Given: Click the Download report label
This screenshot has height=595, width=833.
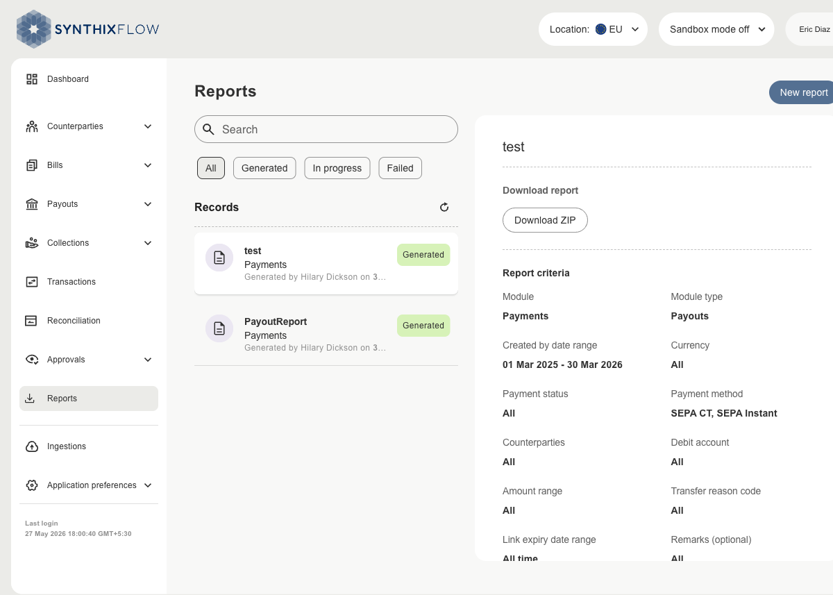Looking at the screenshot, I should click(541, 190).
